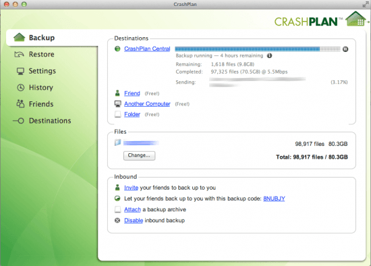Click the Friends people icon
Image resolution: width=371 pixels, height=266 pixels.
(20, 104)
